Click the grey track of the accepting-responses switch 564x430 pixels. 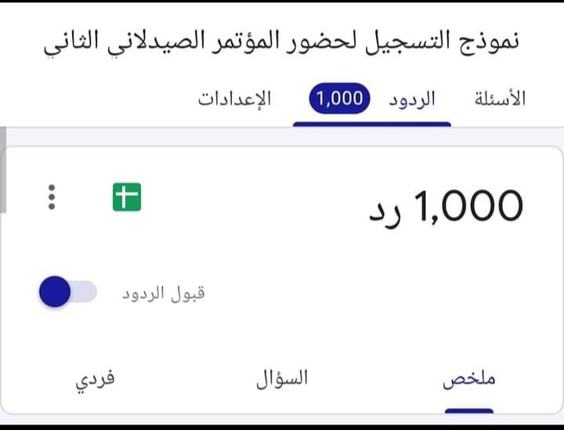86,292
